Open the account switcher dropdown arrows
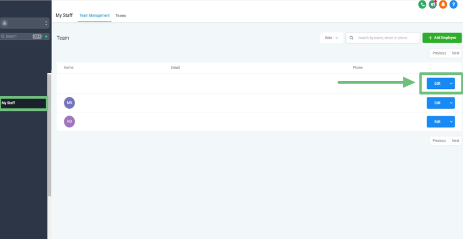This screenshot has height=239, width=463. click(46, 23)
